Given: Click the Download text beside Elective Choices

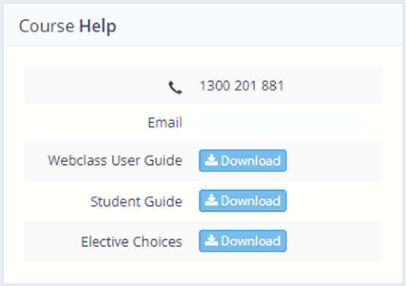Looking at the screenshot, I should [x=251, y=241].
